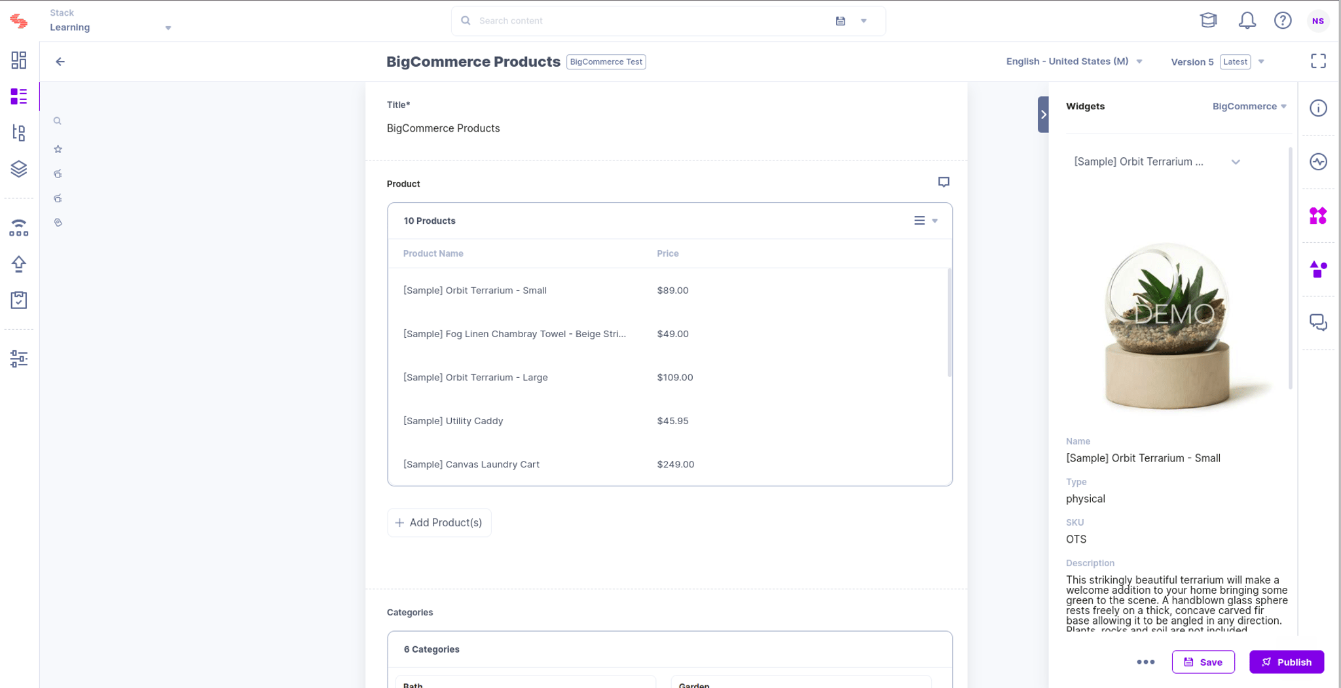Publish the entry
This screenshot has width=1341, height=688.
pyautogui.click(x=1286, y=662)
